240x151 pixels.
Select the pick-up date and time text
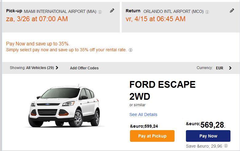click(x=37, y=19)
